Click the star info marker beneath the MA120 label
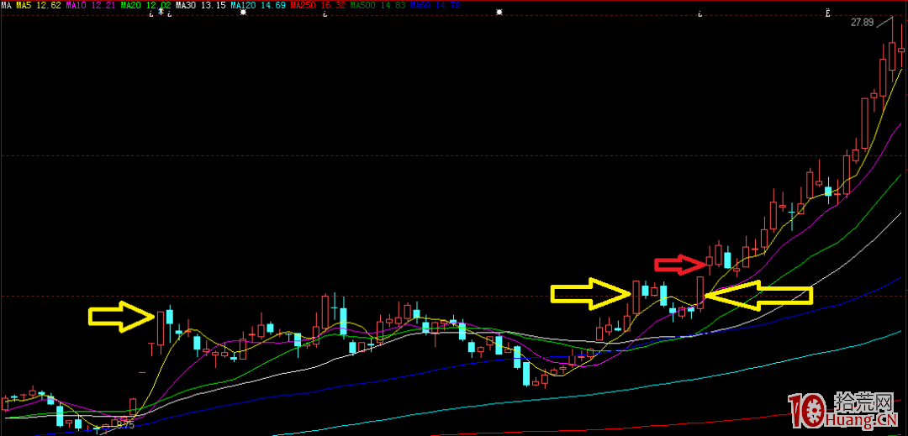908x436 pixels. tap(243, 12)
